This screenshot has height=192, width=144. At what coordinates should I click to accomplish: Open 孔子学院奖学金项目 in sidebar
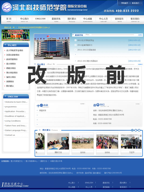[15, 51]
